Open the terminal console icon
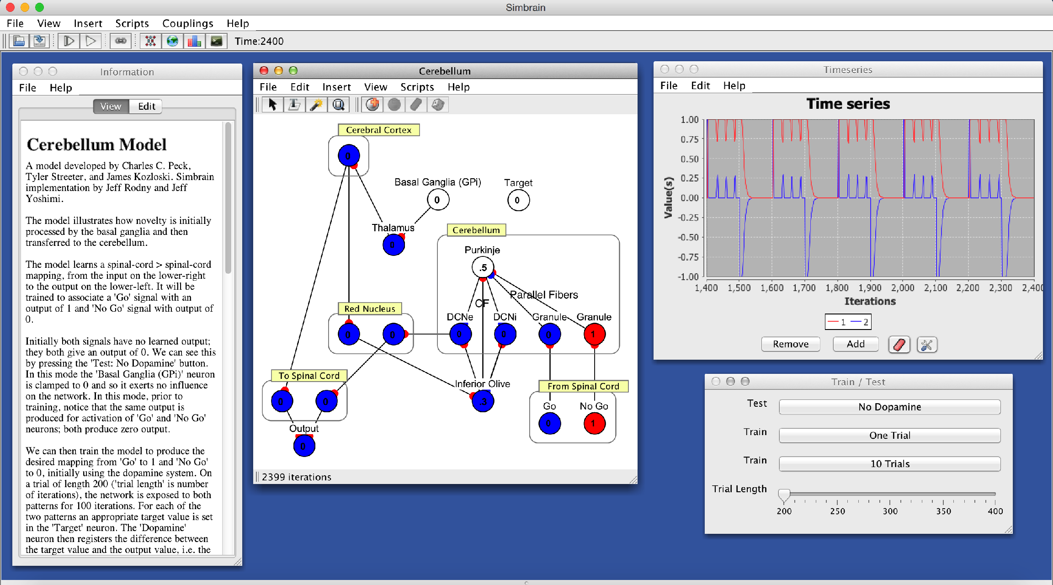The height and width of the screenshot is (585, 1053). 216,41
